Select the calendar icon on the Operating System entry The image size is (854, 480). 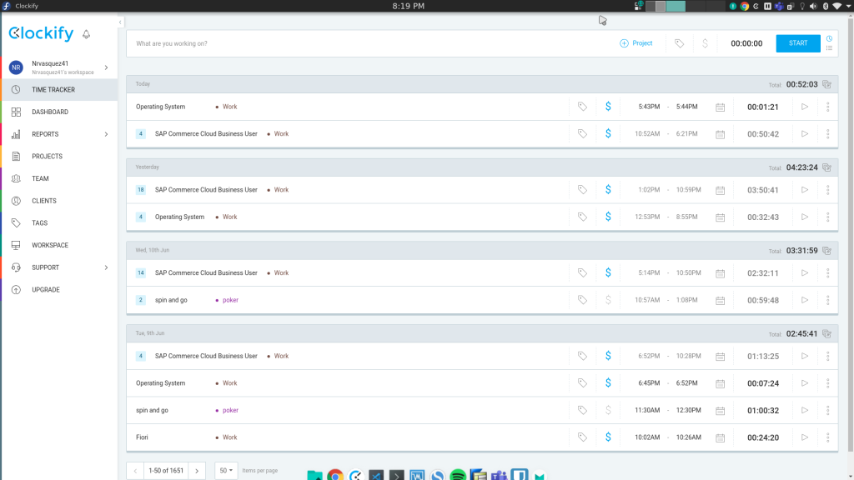point(719,107)
